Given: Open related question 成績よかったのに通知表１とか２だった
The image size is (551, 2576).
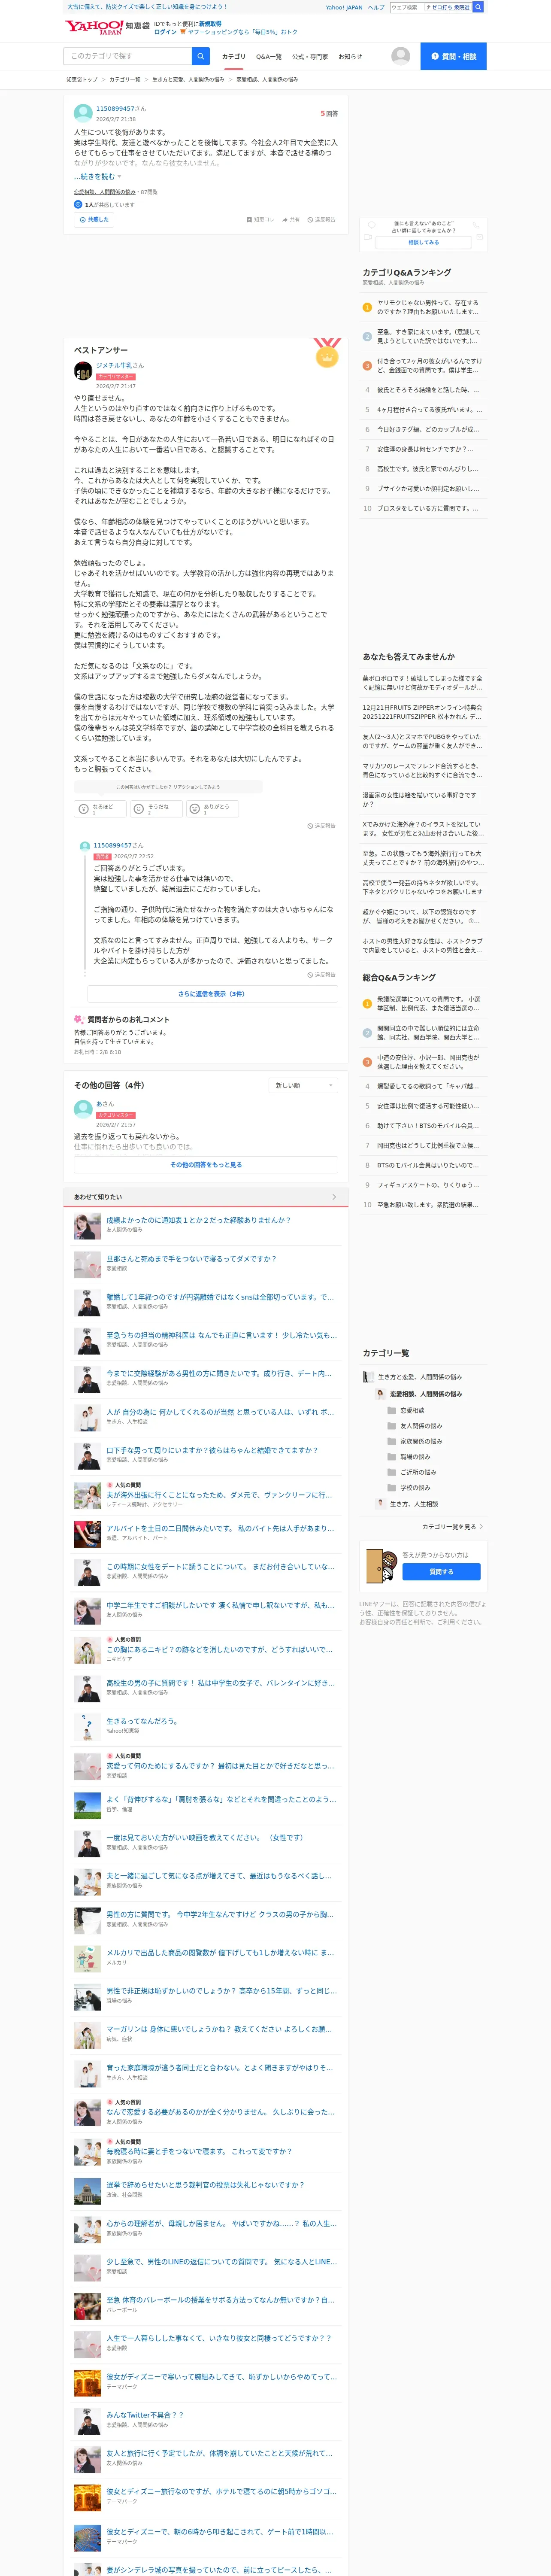Looking at the screenshot, I should point(199,1220).
